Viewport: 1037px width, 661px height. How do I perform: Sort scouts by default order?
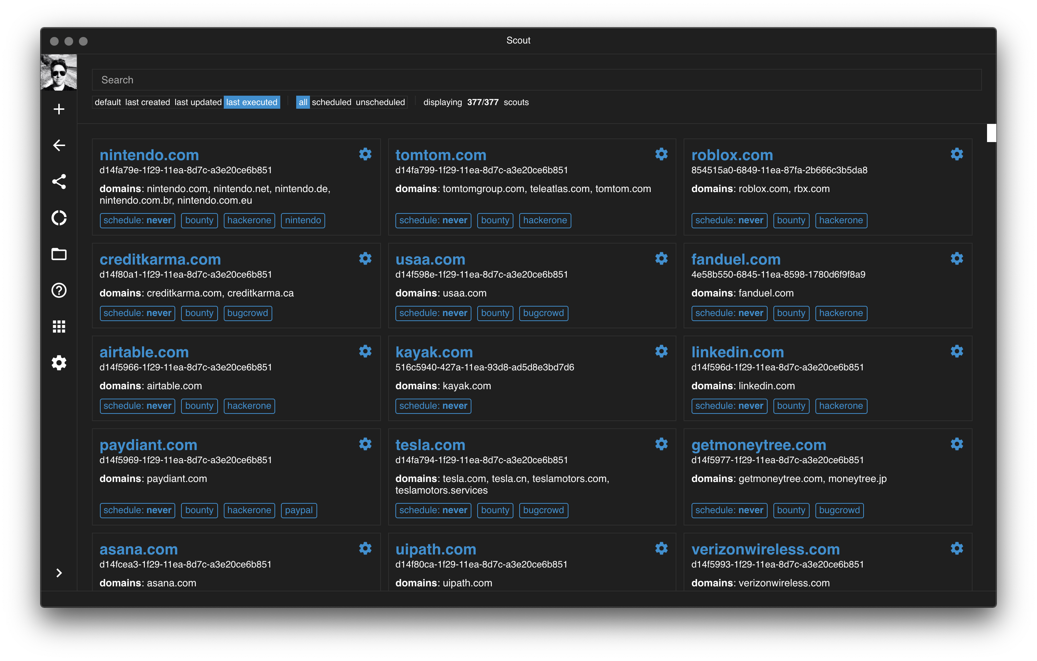tap(108, 102)
